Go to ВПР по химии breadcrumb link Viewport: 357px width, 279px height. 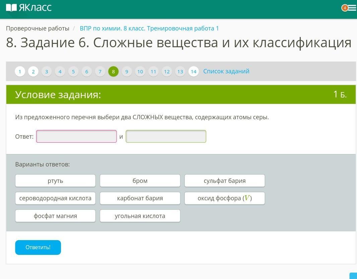coord(149,28)
